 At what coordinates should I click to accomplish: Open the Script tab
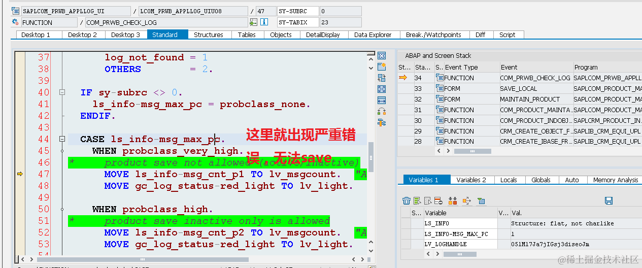pos(508,35)
